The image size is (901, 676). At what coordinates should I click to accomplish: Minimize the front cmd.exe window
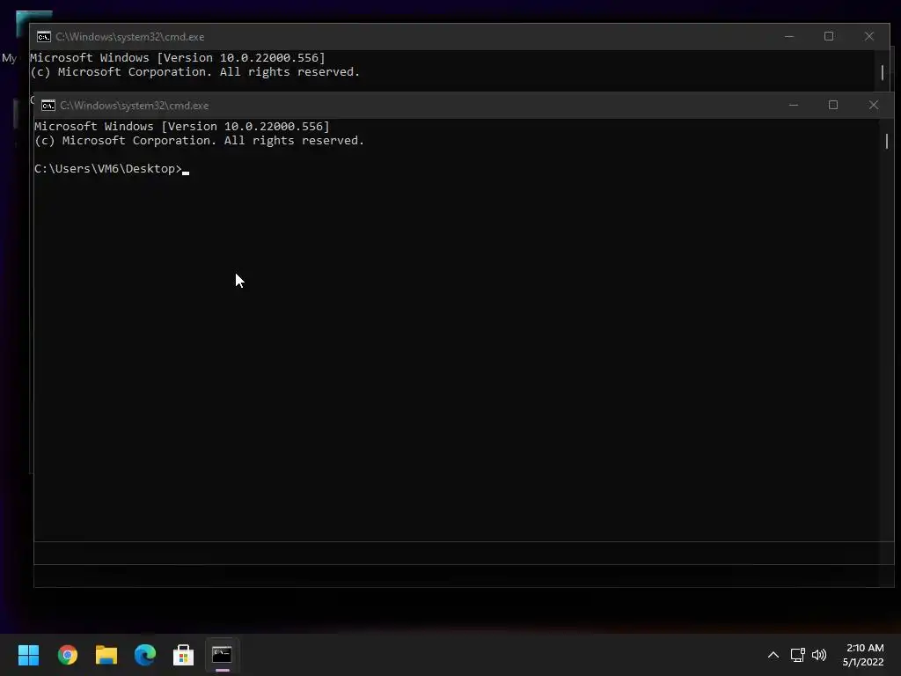click(x=794, y=106)
